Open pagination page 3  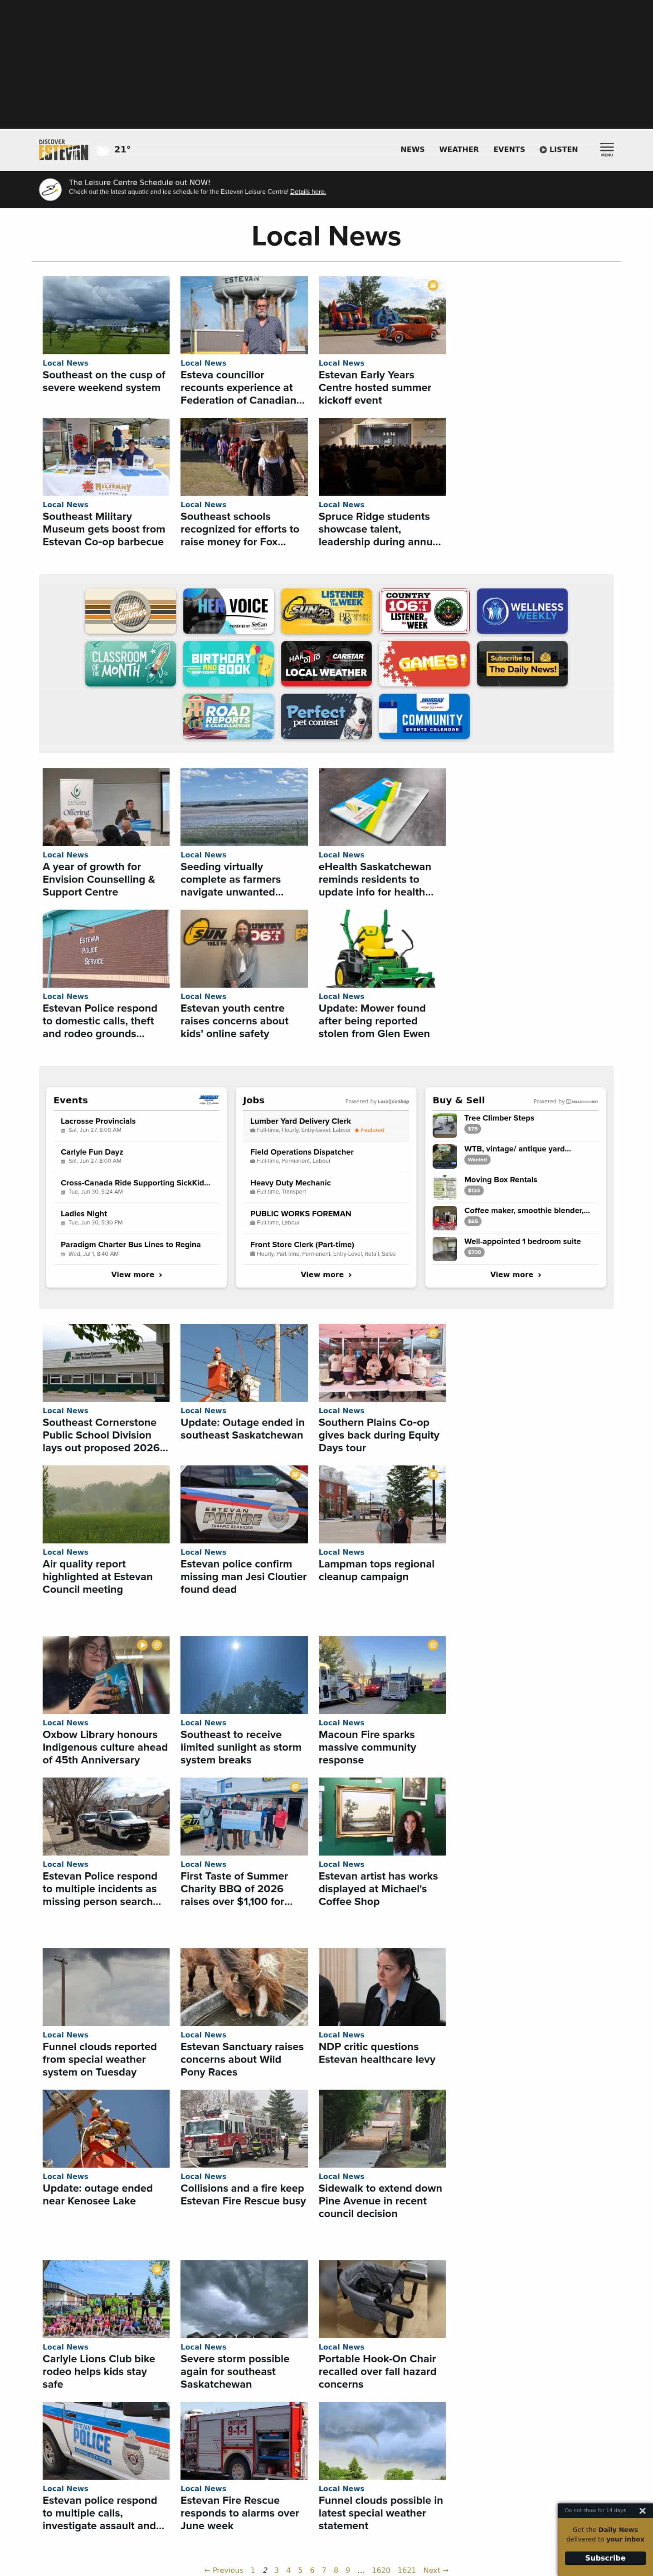276,2570
